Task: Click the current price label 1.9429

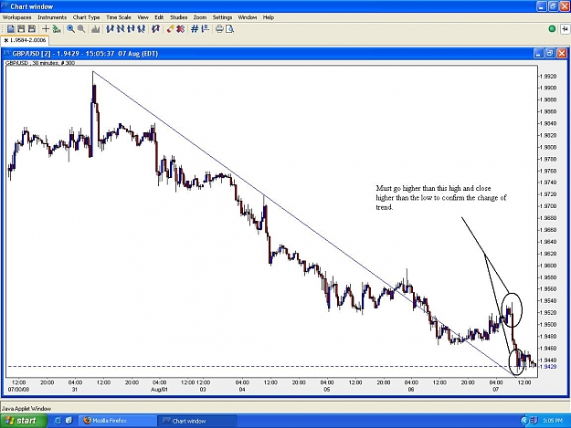Action: (x=548, y=367)
